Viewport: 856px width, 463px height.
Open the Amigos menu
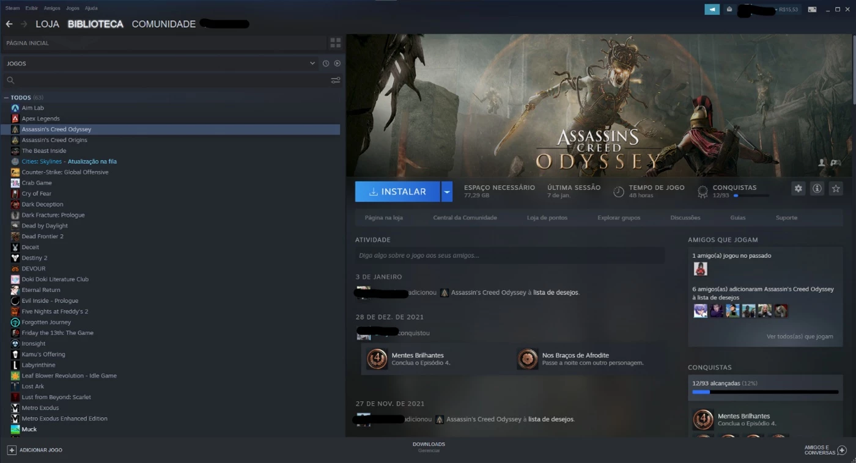[52, 9]
